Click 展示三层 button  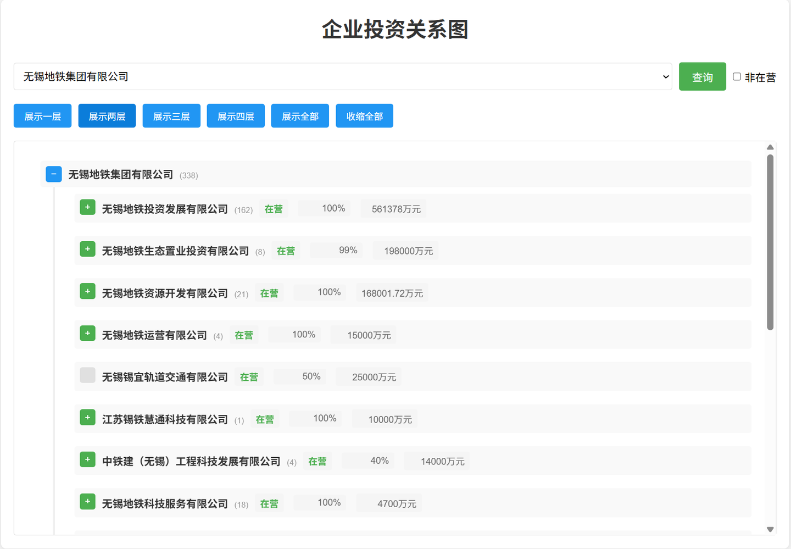[x=171, y=116]
